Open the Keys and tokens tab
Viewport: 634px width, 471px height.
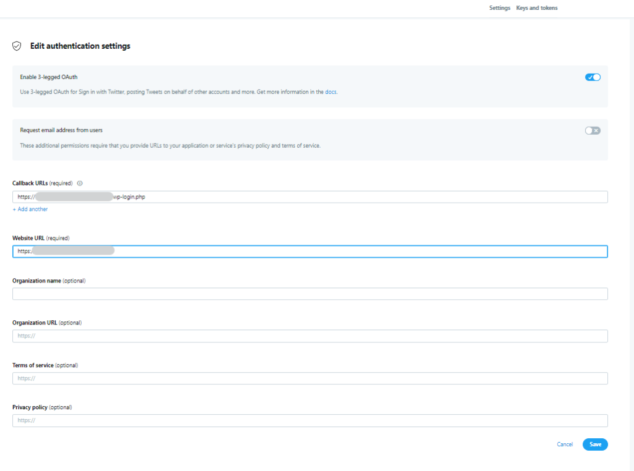pyautogui.click(x=537, y=8)
